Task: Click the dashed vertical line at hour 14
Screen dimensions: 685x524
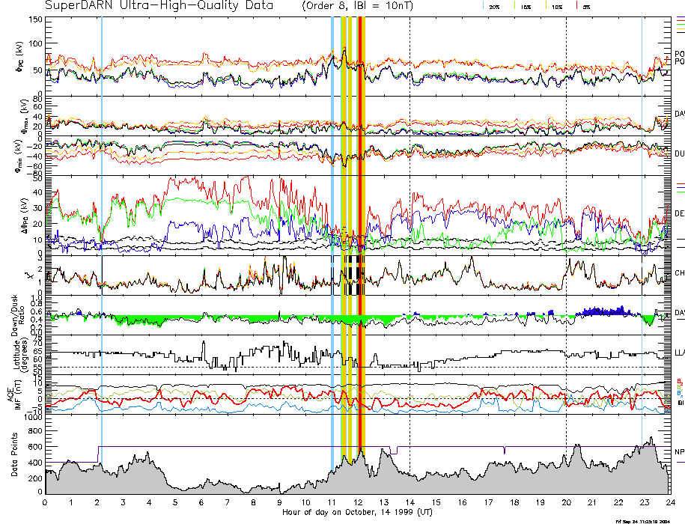Action: 410,255
